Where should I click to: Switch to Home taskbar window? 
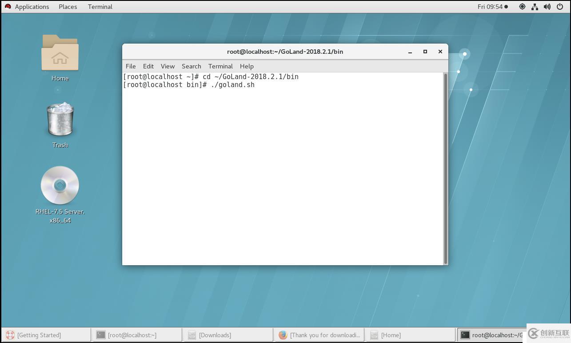coord(410,335)
